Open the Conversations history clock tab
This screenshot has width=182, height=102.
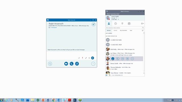(x=115, y=24)
